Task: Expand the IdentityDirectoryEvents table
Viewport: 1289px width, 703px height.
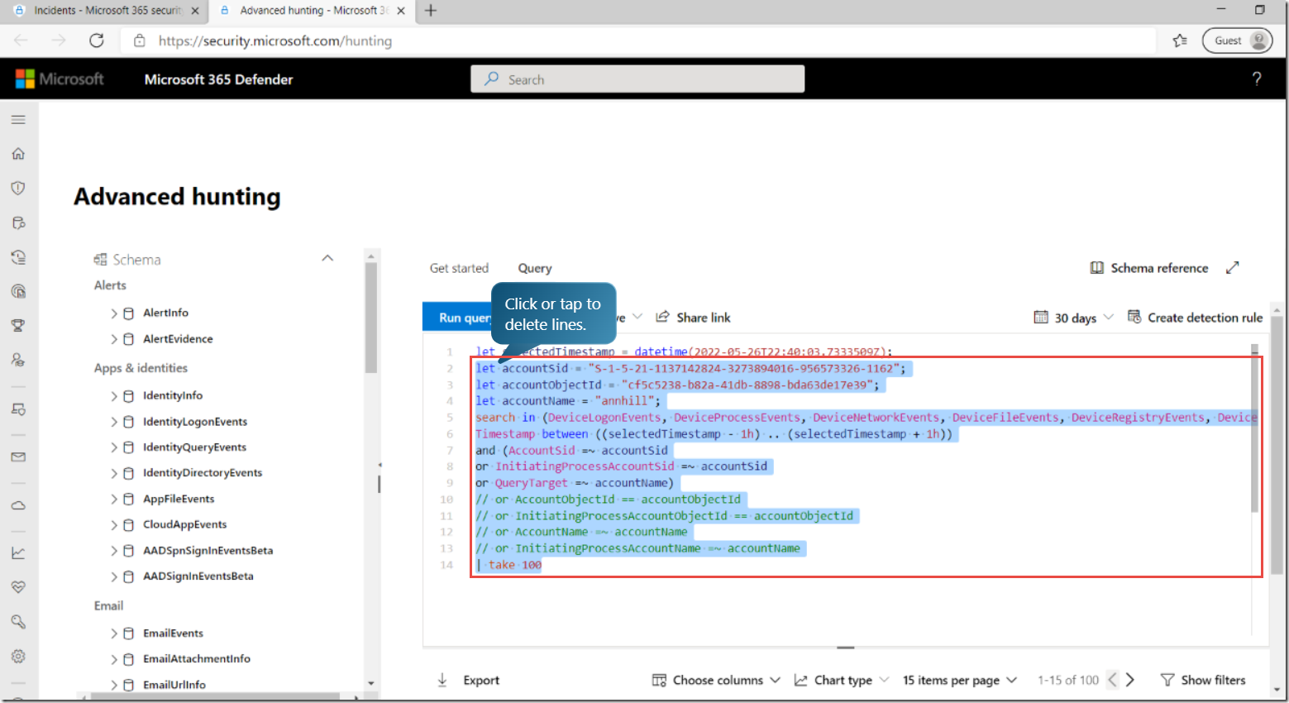Action: (x=114, y=473)
